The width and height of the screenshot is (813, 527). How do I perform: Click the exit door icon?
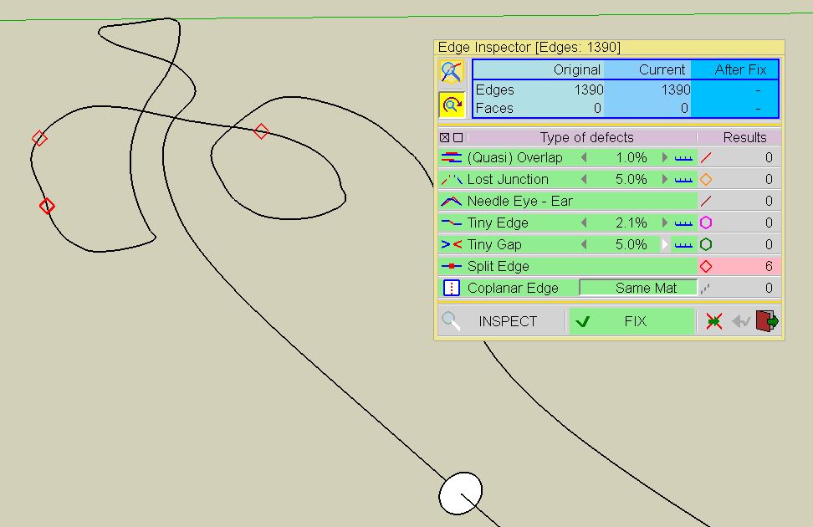pos(767,321)
